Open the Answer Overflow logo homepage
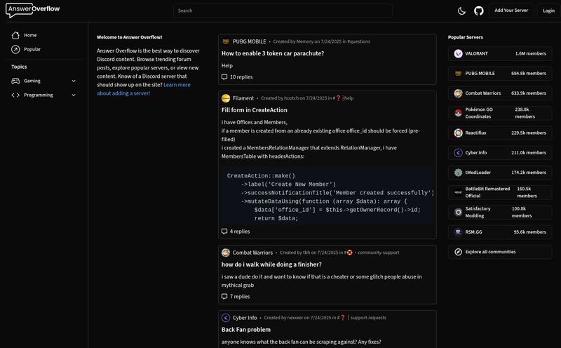 click(32, 10)
